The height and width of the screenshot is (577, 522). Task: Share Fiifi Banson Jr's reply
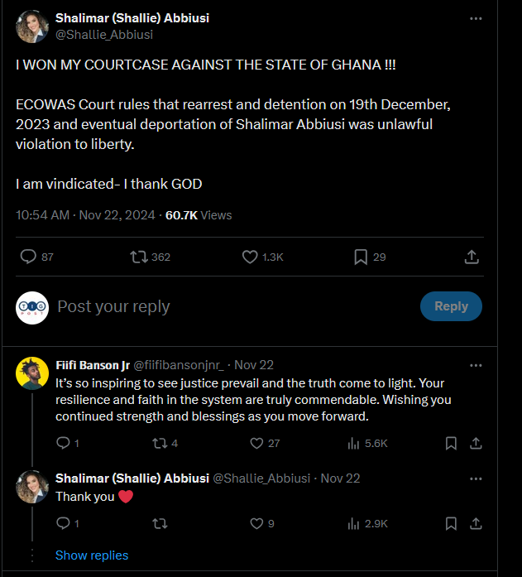476,443
